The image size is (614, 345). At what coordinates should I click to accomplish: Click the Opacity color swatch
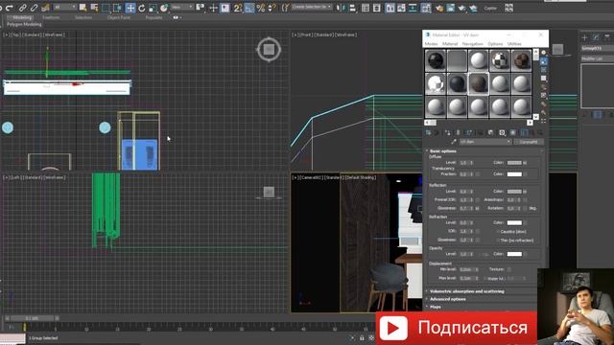click(x=514, y=254)
